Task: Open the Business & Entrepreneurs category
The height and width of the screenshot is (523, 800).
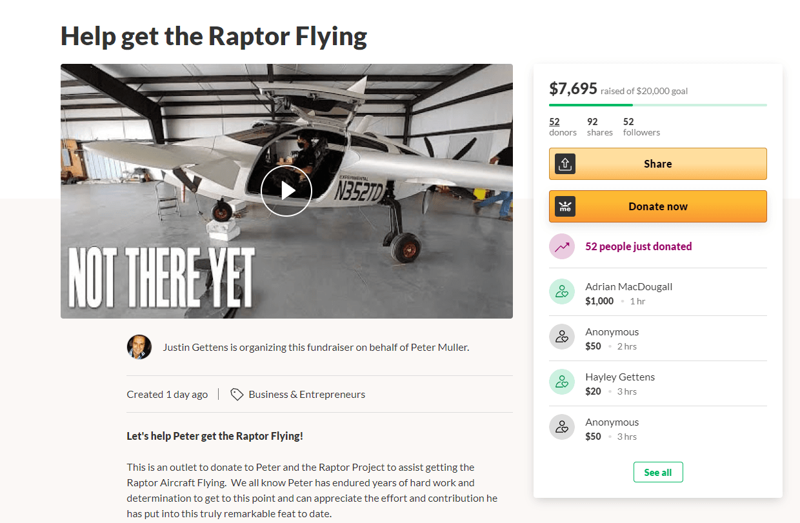Action: pyautogui.click(x=306, y=394)
